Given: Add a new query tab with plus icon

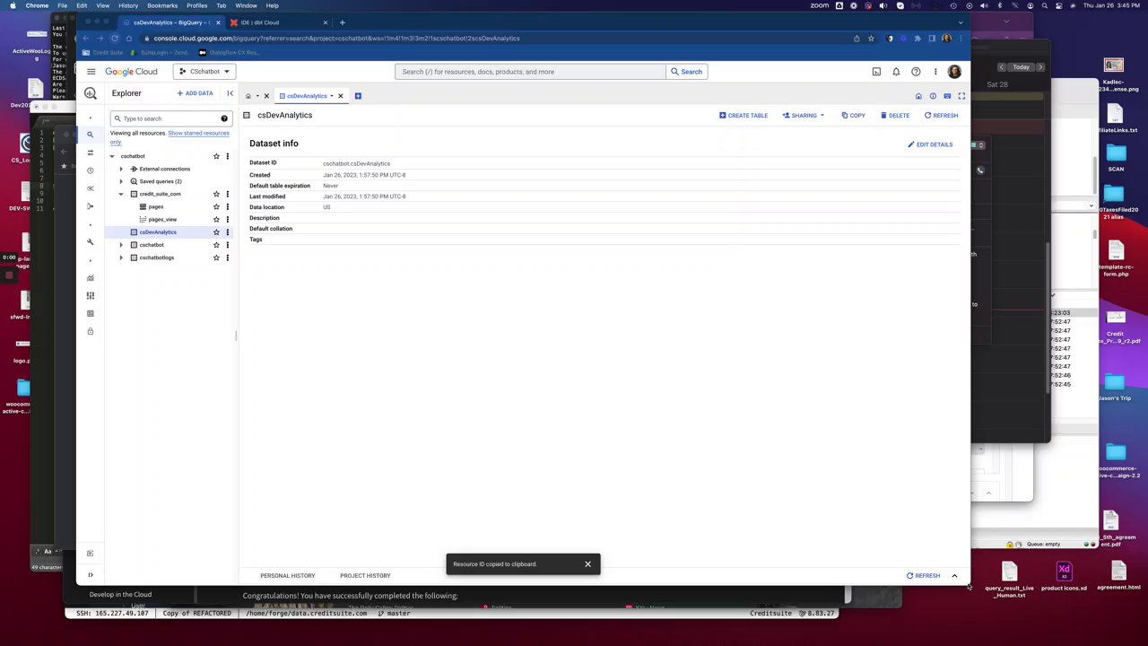Looking at the screenshot, I should click(358, 96).
